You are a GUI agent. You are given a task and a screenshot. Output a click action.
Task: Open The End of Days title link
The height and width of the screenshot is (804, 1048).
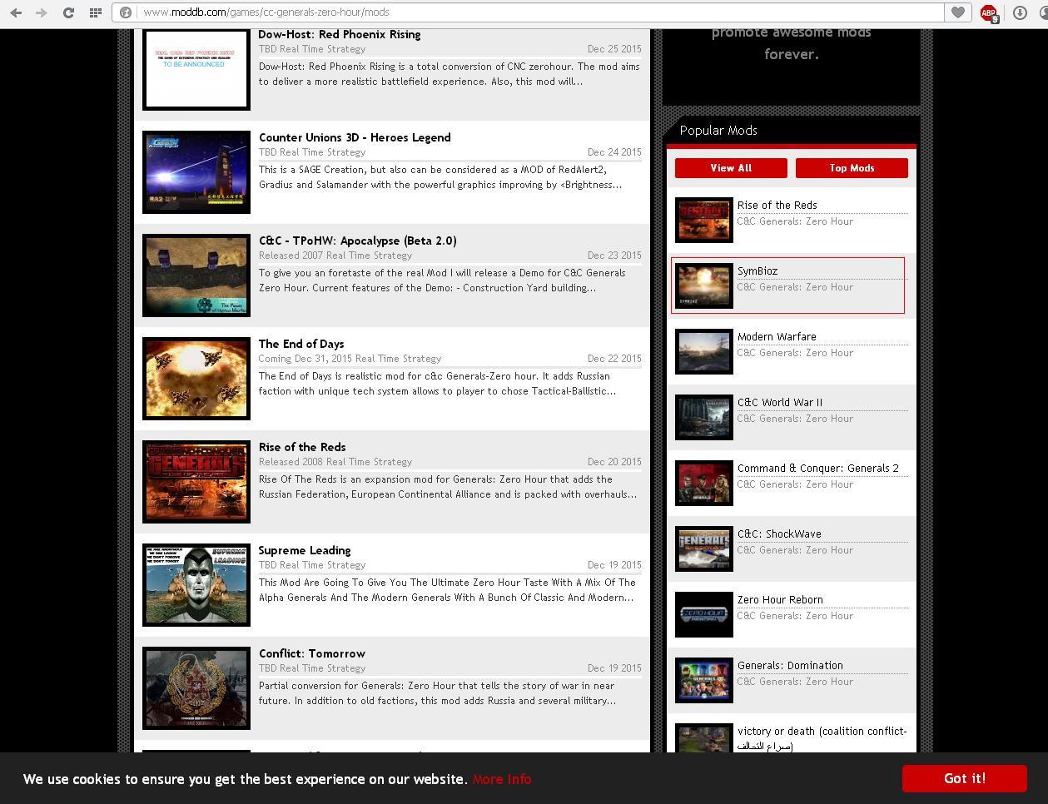click(301, 344)
